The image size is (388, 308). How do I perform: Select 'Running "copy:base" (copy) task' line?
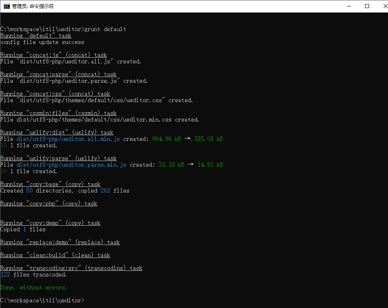point(50,184)
